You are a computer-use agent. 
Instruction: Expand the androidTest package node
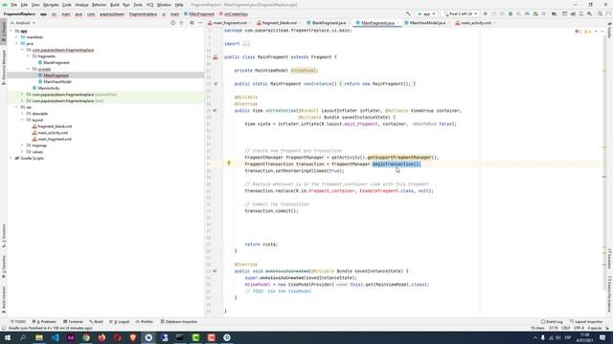tap(22, 95)
